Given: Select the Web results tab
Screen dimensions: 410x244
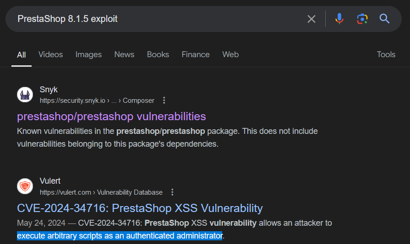Looking at the screenshot, I should [x=230, y=54].
